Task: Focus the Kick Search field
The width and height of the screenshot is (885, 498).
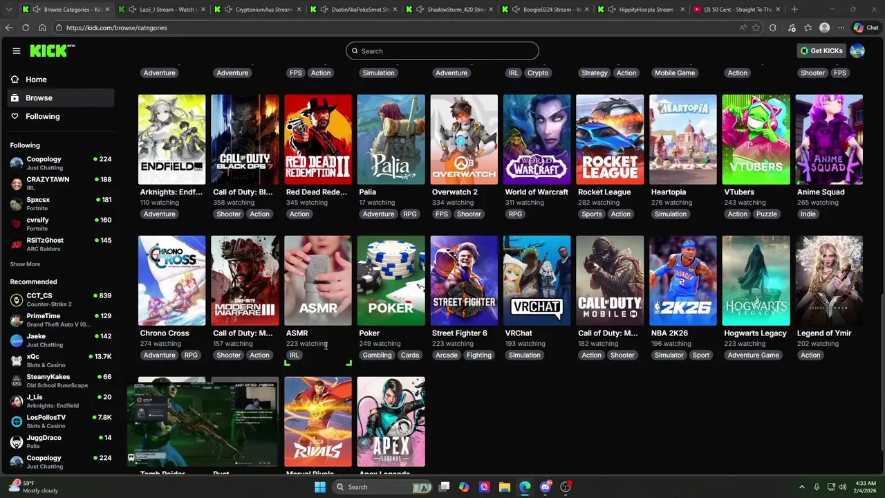Action: click(442, 50)
